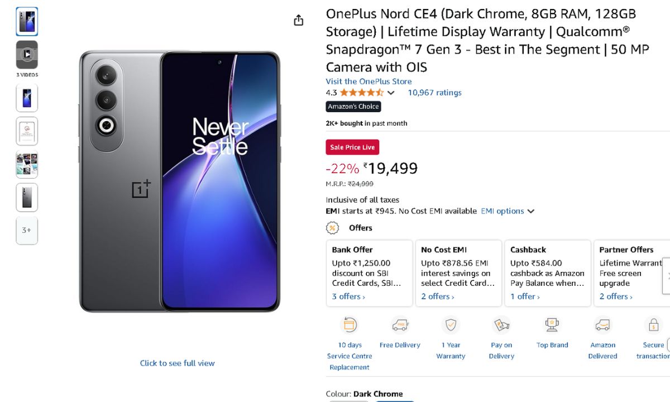Select the first product image thumbnail
Screen dimensions: 670x402
pyautogui.click(x=27, y=21)
